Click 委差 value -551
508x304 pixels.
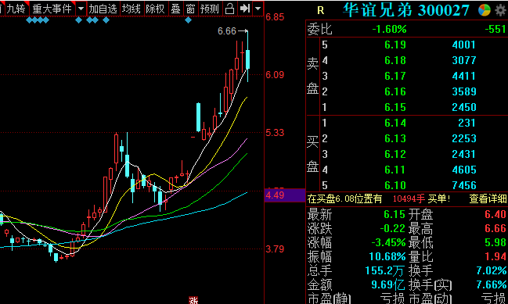tap(495, 30)
